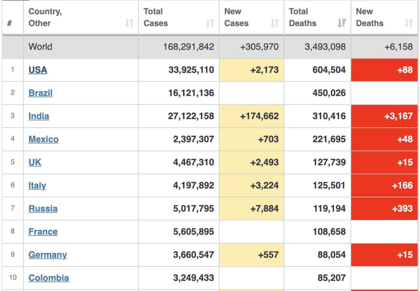Select World total cases 168,291,842
The height and width of the screenshot is (291, 420).
click(x=189, y=47)
